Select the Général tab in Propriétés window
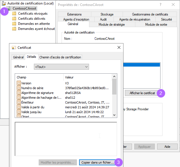180x167 pixels. pyautogui.click(x=73, y=24)
